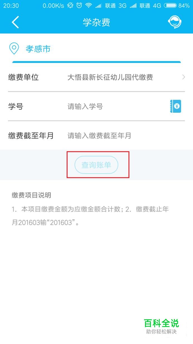Change city by tapping 孝感市
Image resolution: width=193 pixels, height=344 pixels.
coord(38,49)
